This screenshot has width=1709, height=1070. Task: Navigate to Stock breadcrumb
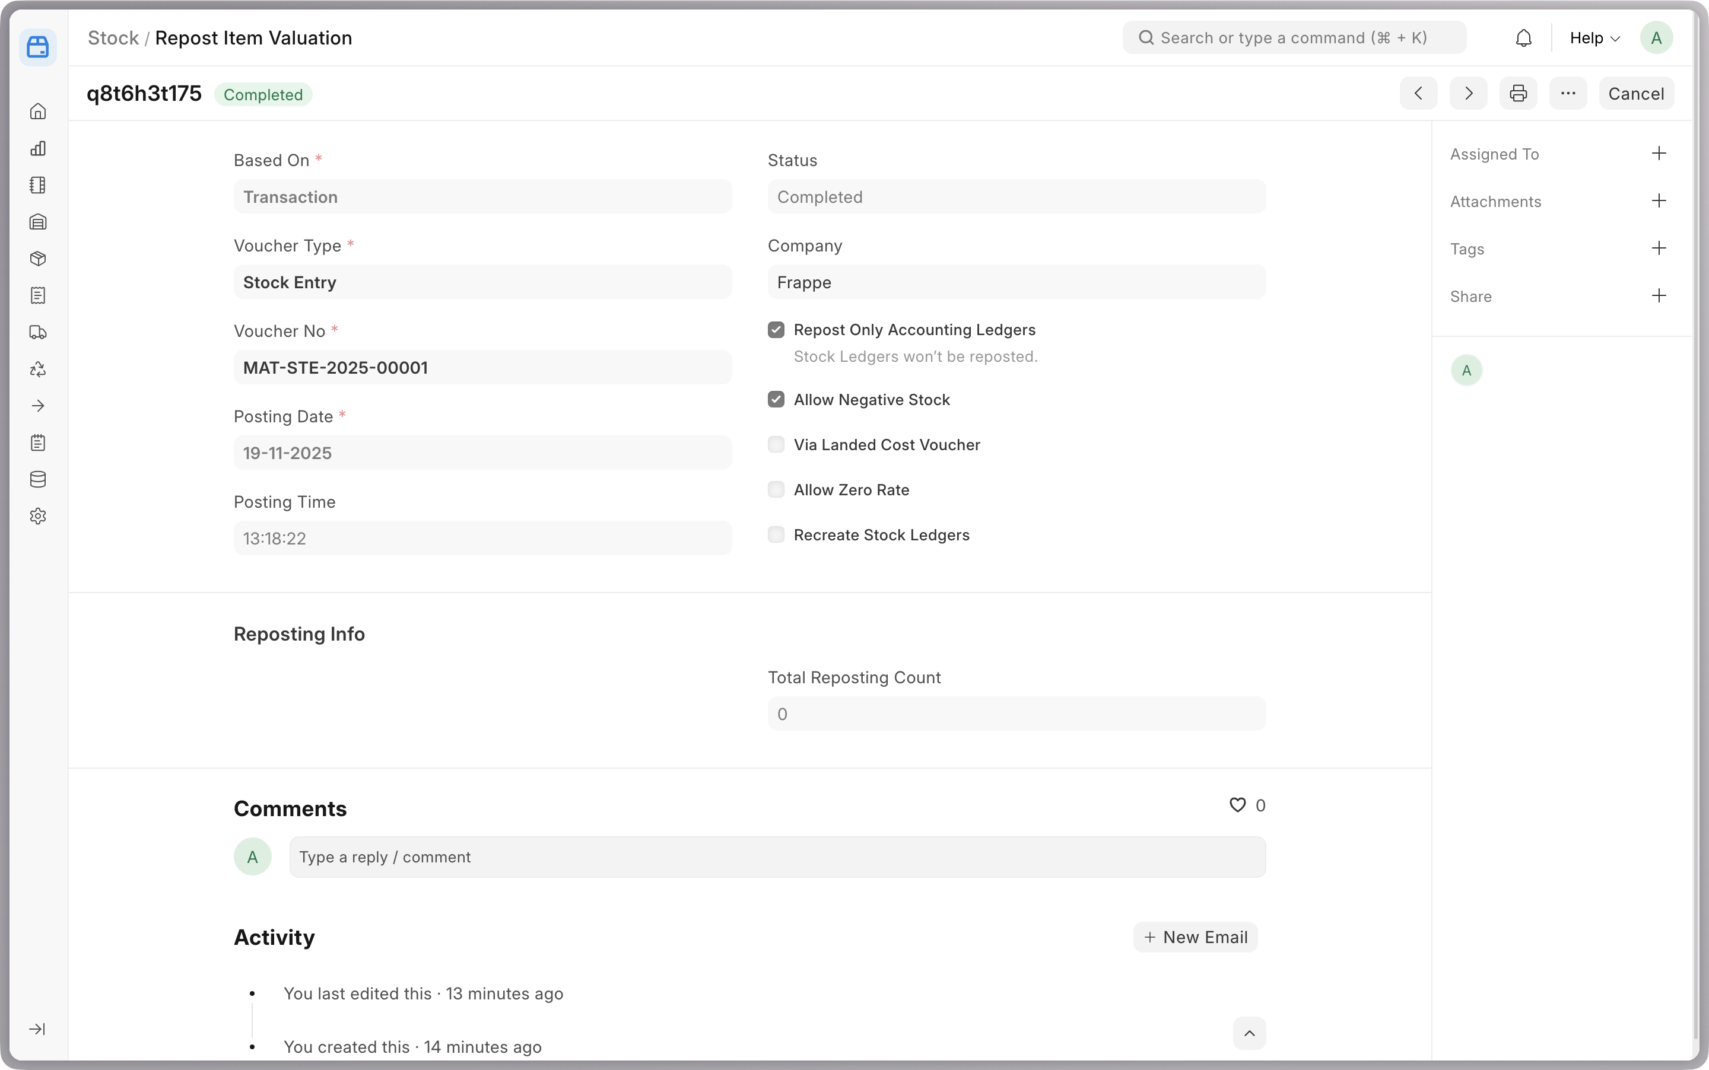(x=113, y=38)
